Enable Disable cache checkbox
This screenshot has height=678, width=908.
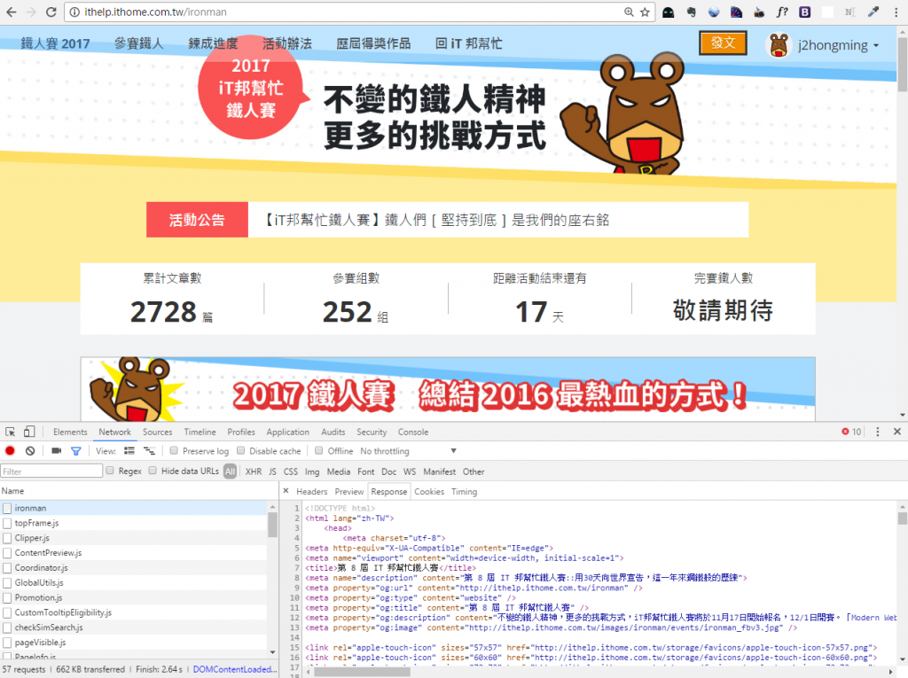coord(240,450)
